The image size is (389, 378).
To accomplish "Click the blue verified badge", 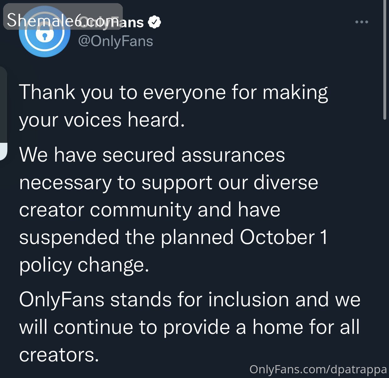I will [154, 22].
